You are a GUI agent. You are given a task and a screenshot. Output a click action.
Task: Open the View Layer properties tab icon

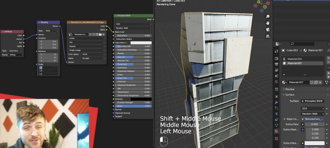tap(276, 70)
